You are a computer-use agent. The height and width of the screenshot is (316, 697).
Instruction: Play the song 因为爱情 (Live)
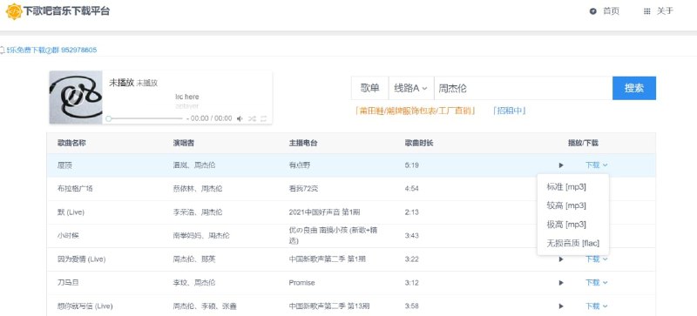(561, 259)
